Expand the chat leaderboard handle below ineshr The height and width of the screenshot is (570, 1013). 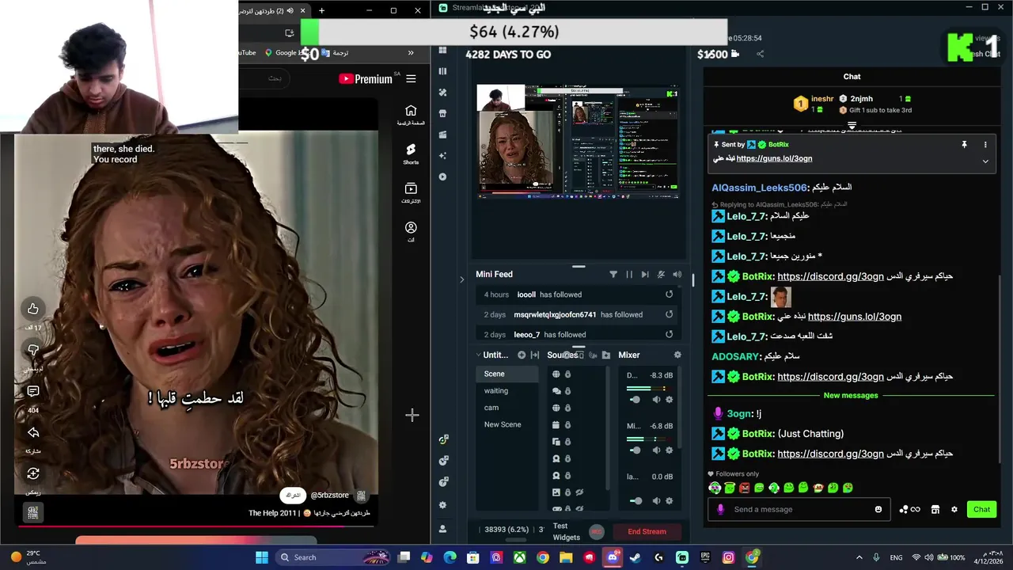click(852, 125)
